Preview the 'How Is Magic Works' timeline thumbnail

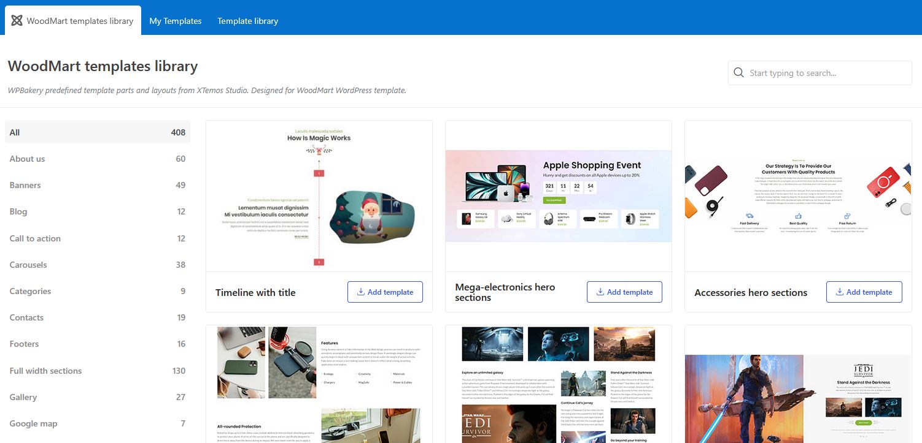click(x=319, y=196)
